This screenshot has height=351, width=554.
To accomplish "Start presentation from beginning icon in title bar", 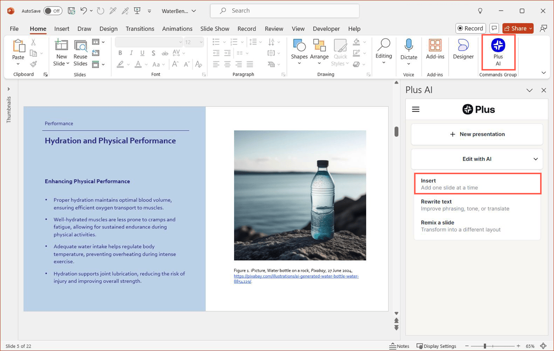I will point(137,11).
